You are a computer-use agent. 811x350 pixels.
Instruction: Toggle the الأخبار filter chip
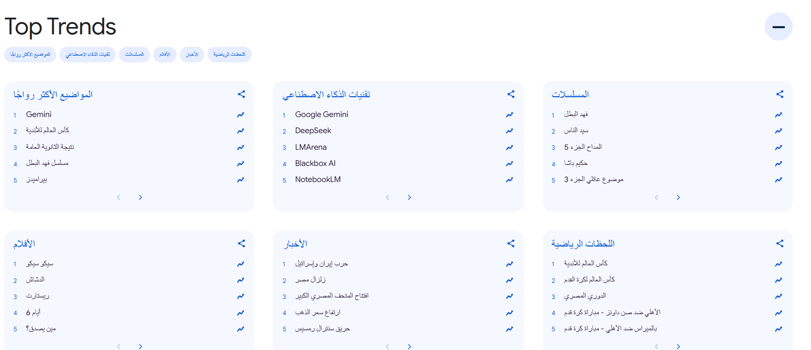[x=192, y=54]
